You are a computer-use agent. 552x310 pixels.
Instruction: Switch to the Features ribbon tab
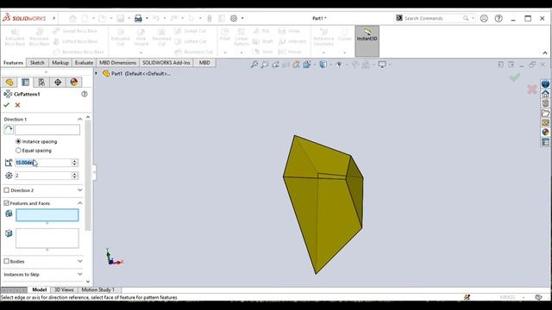click(14, 63)
